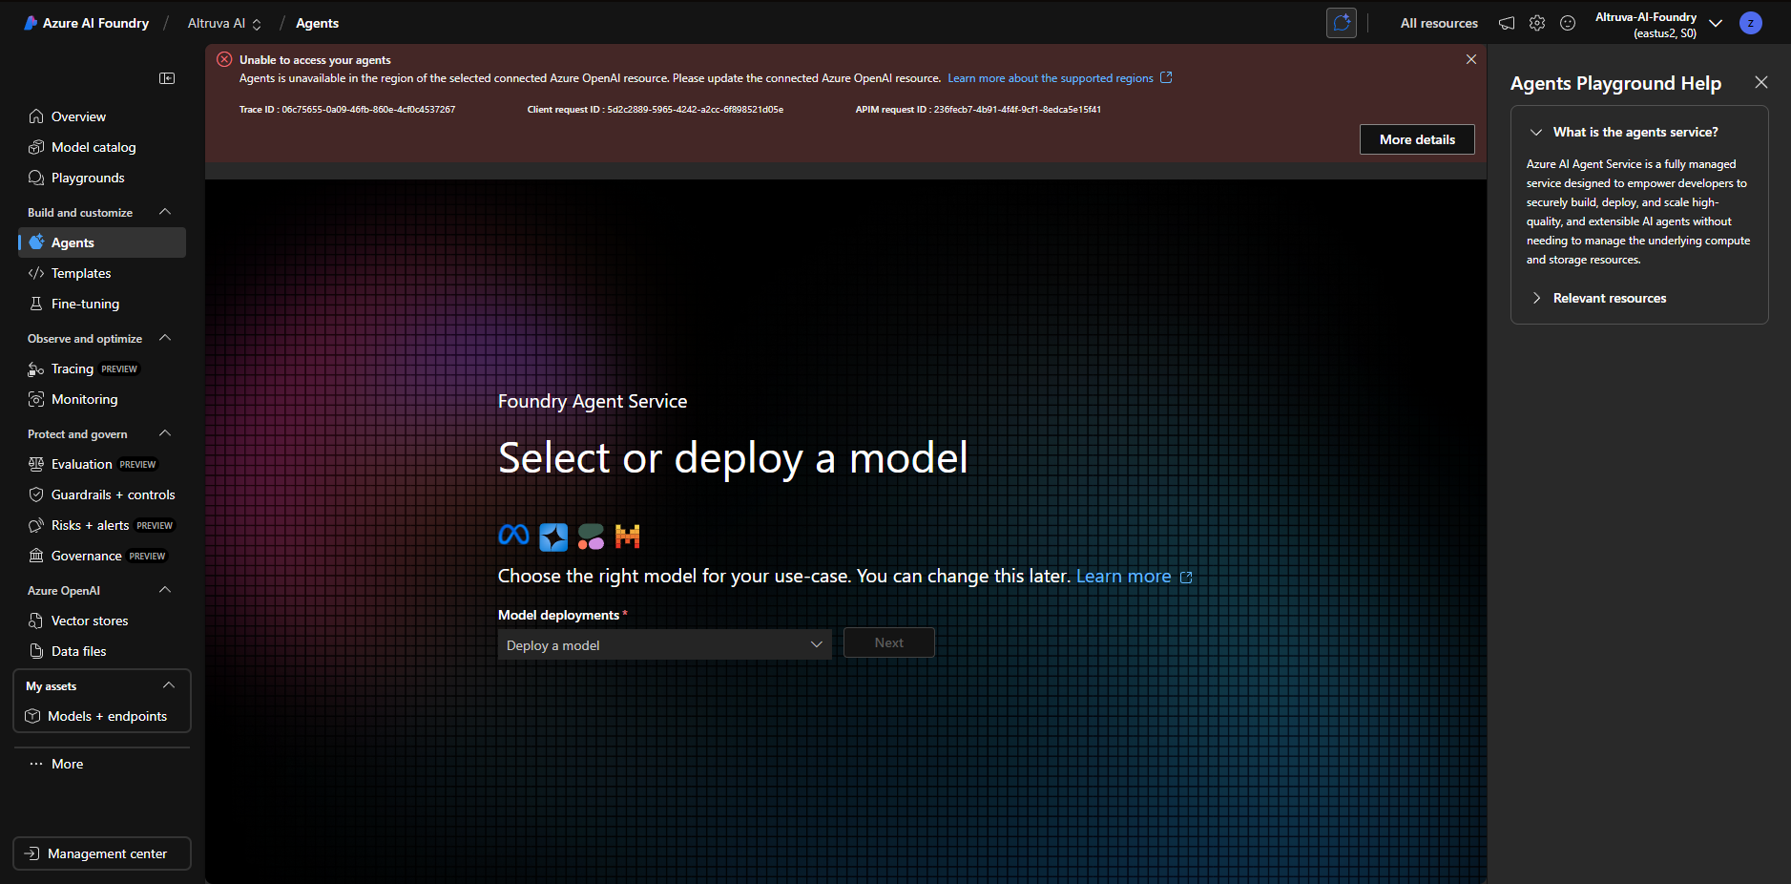Click the APIM request ID text
The image size is (1791, 884).
pyautogui.click(x=978, y=110)
